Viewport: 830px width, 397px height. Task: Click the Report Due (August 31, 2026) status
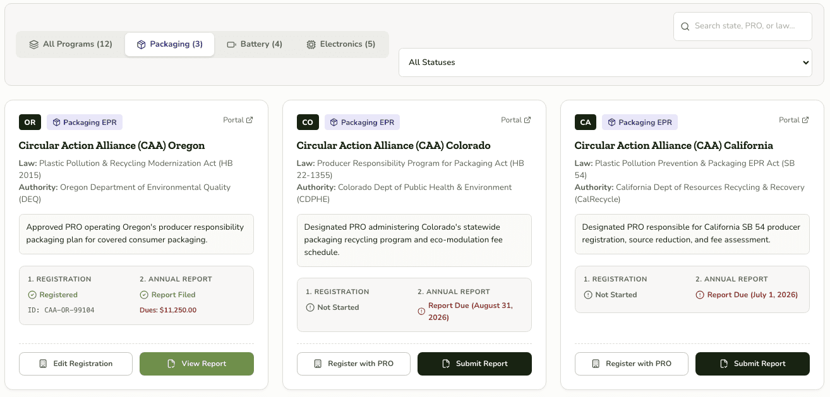[x=471, y=311]
